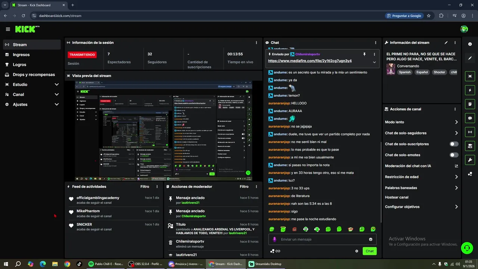
Task: Click the capture frame icon in right toolbar
Action: (x=470, y=76)
